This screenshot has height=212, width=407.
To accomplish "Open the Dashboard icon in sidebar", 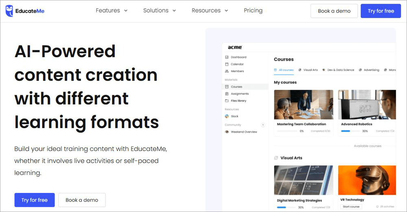I will click(x=227, y=57).
